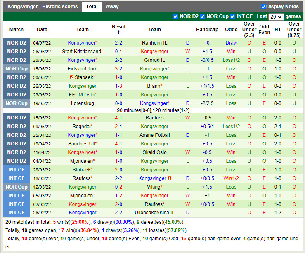
Task: Click the Kongsvinger - Historic scores title
Action: [x=43, y=7]
